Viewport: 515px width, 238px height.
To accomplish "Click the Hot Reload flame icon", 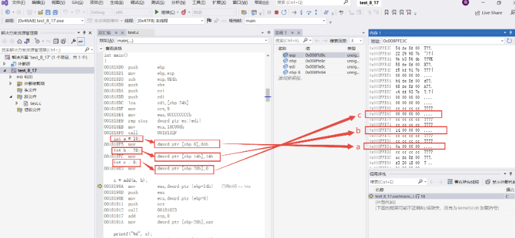I will (183, 12).
